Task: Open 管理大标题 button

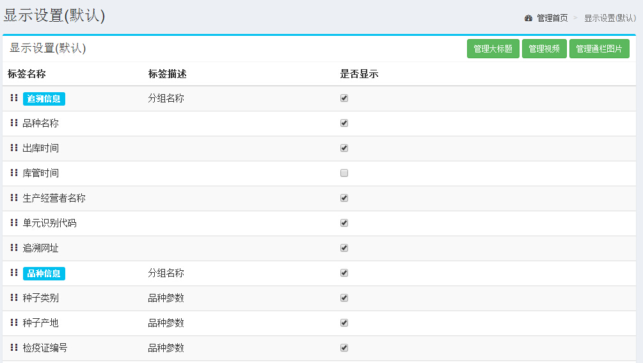Action: click(x=493, y=49)
